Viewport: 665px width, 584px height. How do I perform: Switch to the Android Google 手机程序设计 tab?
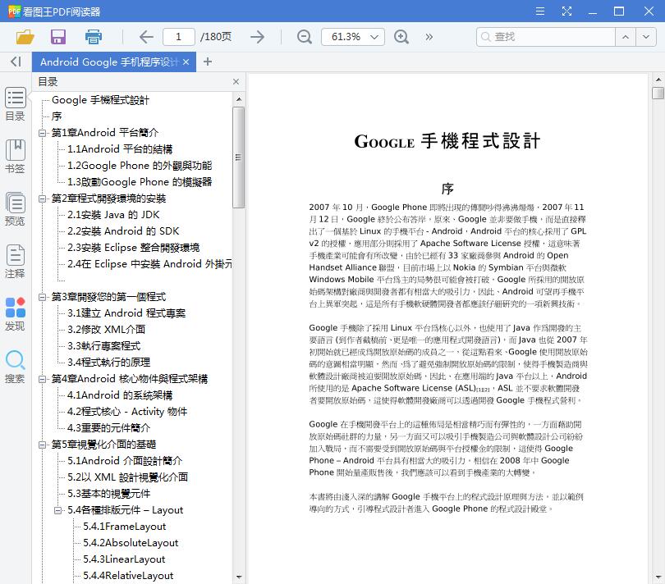click(x=107, y=62)
